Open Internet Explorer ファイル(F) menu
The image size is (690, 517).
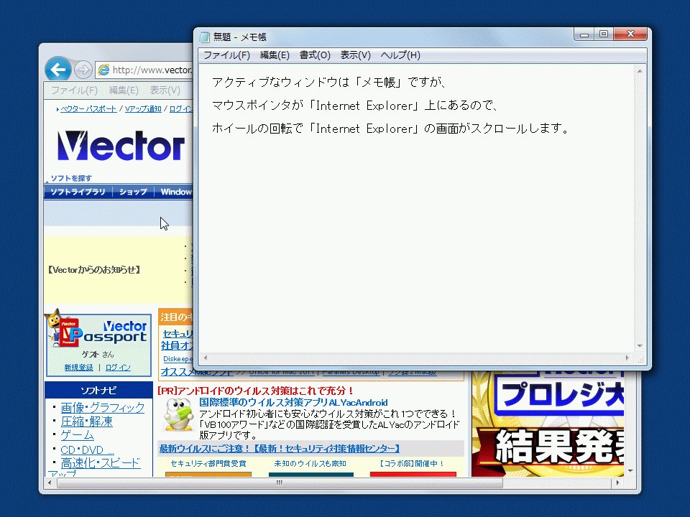74,90
